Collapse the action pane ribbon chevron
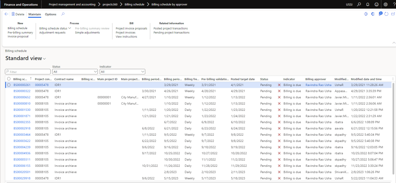Screen dimensions: 396x183 coord(393,43)
